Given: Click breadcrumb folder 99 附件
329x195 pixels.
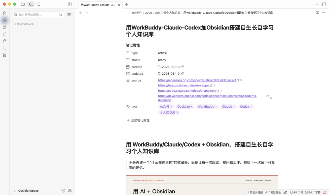Looking at the screenshot, I should [137, 13].
